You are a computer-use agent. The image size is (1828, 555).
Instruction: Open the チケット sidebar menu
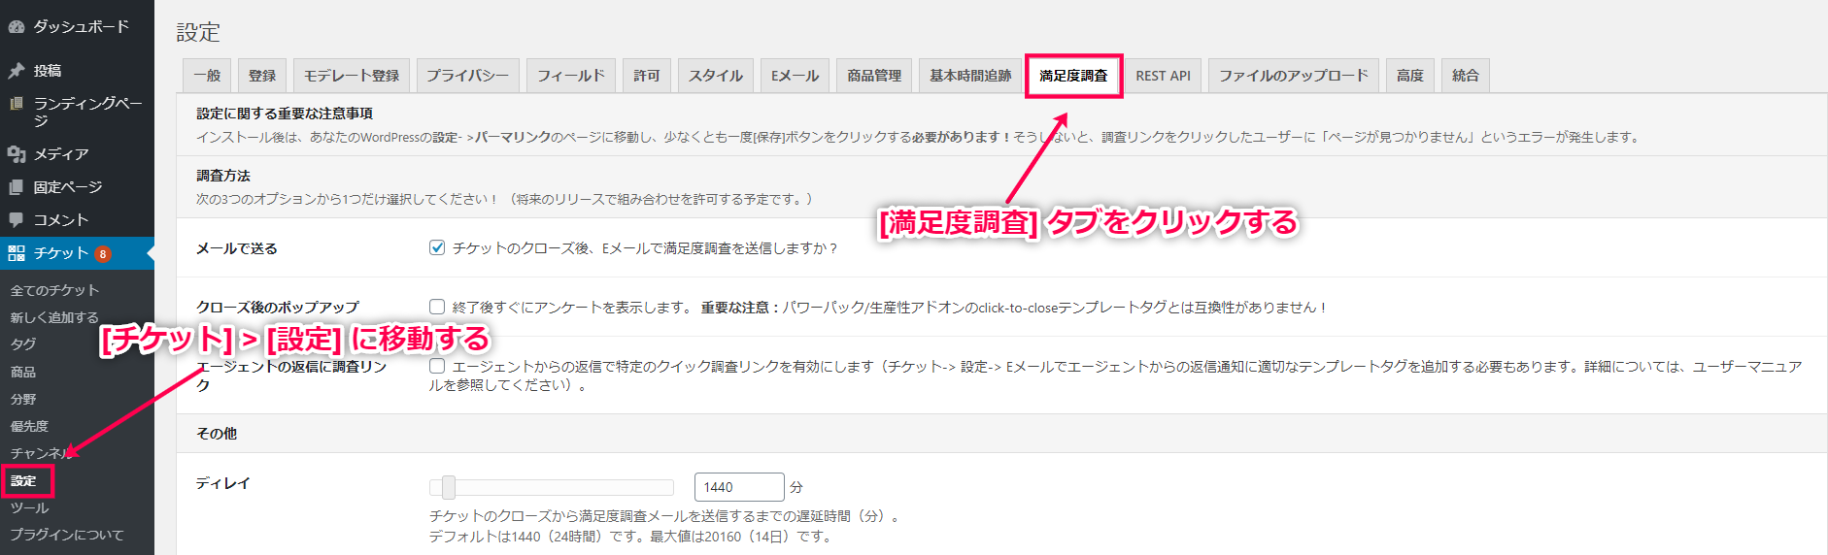pos(77,253)
